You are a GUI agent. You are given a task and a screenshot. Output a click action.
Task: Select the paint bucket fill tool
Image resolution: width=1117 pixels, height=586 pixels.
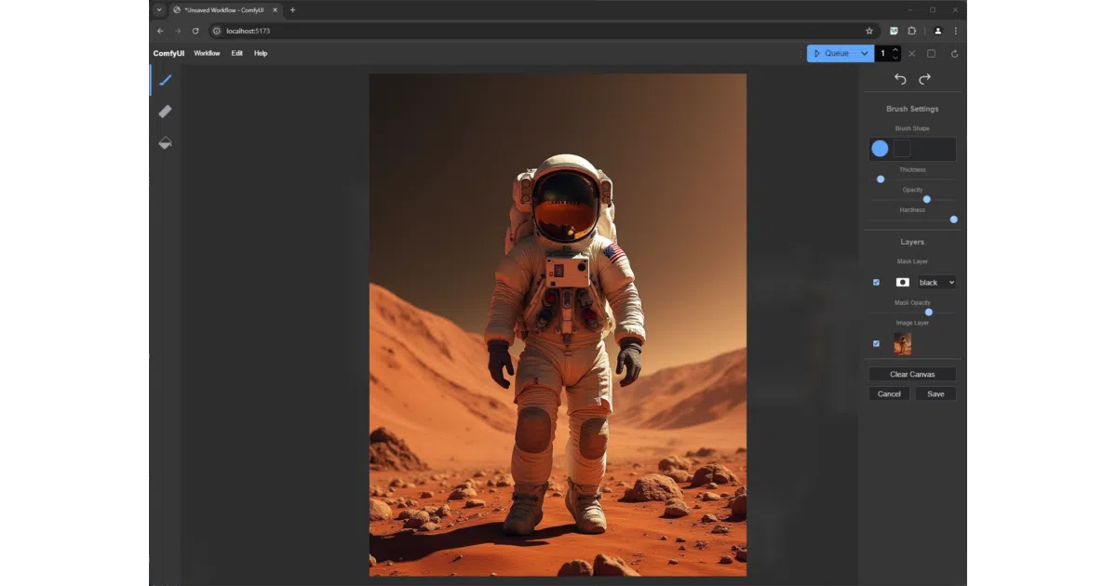point(166,143)
